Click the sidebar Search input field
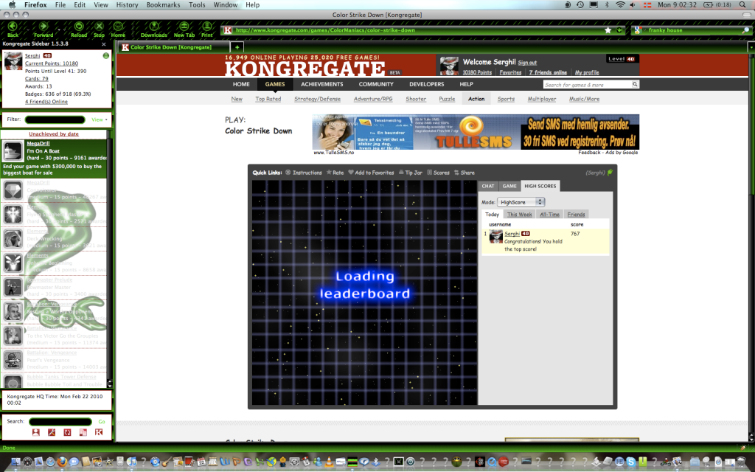 [x=60, y=421]
